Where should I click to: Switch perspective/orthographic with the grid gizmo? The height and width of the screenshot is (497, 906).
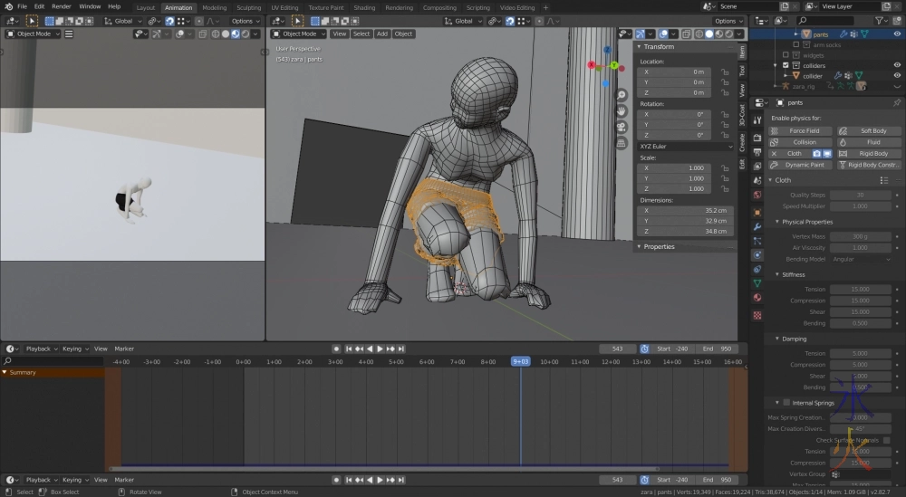pyautogui.click(x=622, y=142)
